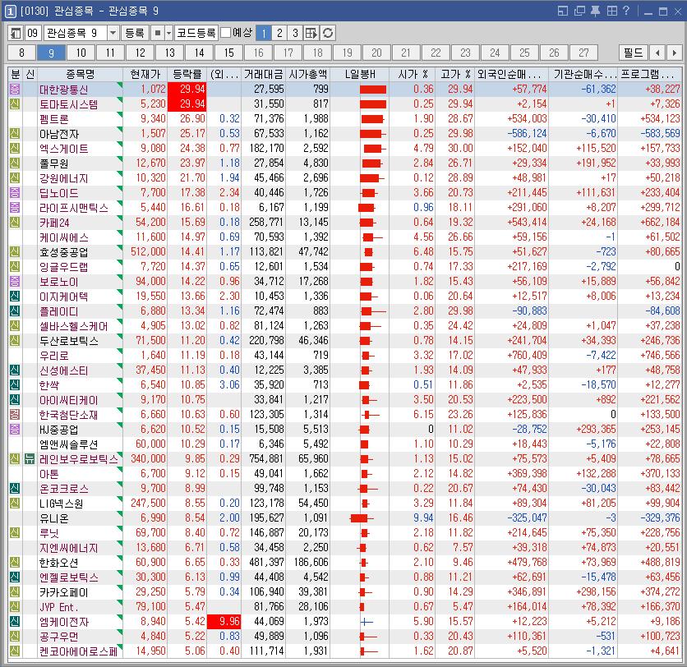Switch to watchlist tab 10

click(81, 53)
